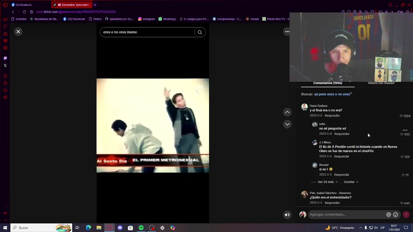Reply to J J Meza's comment

point(342,157)
